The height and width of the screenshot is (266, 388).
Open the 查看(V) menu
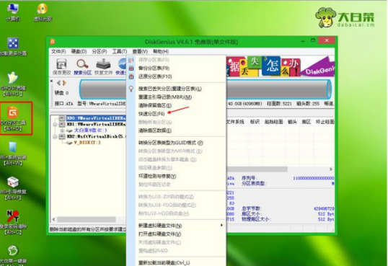[x=140, y=51]
